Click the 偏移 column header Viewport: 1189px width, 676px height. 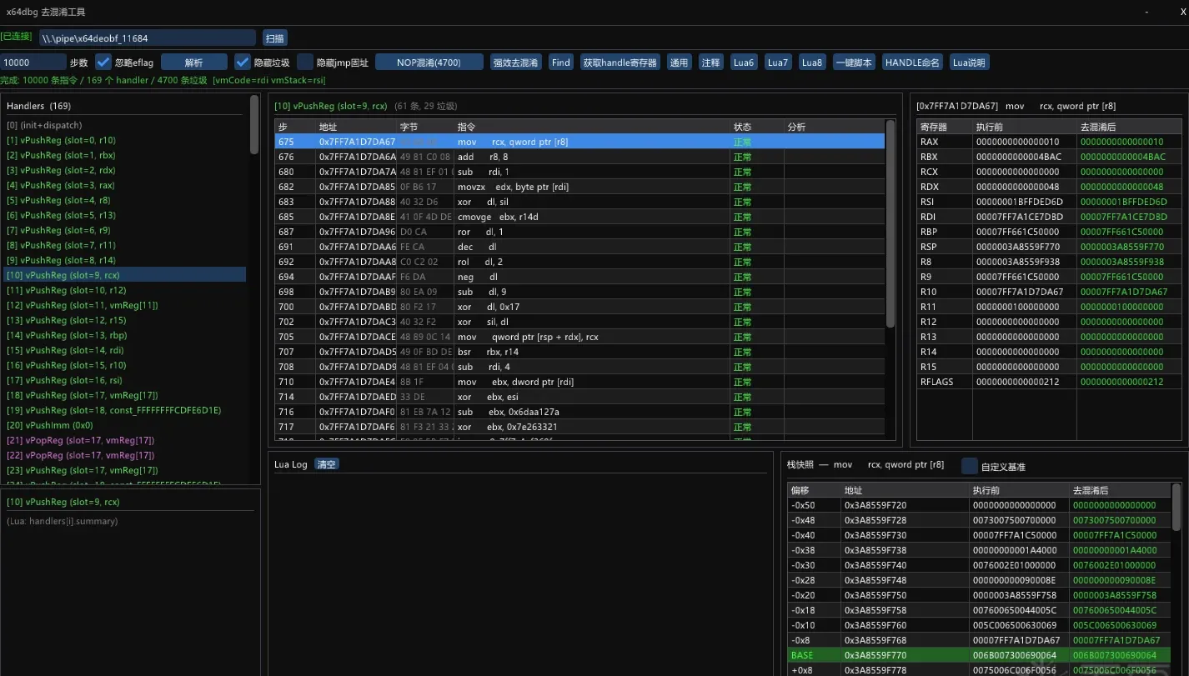(814, 490)
